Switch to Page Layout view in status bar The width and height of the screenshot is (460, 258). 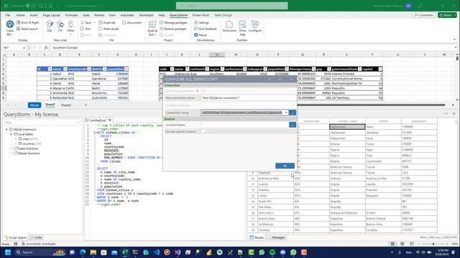tap(402, 244)
